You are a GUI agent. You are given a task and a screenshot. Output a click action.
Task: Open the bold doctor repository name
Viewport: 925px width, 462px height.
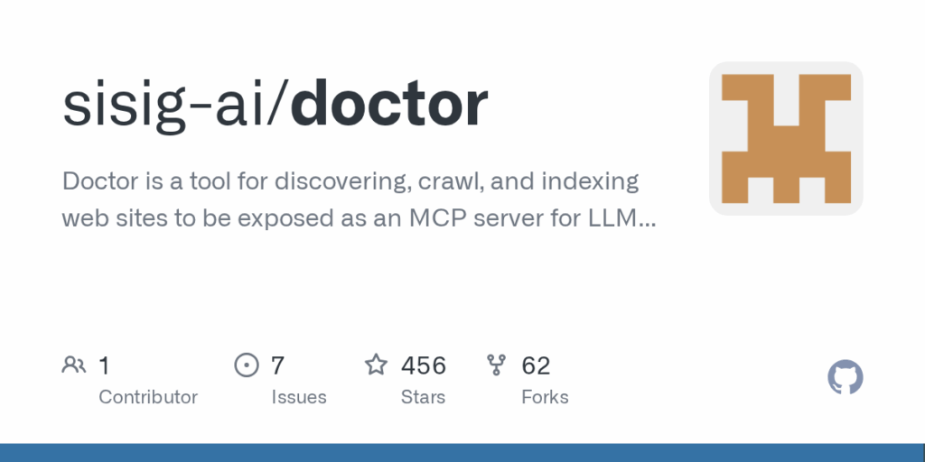389,105
